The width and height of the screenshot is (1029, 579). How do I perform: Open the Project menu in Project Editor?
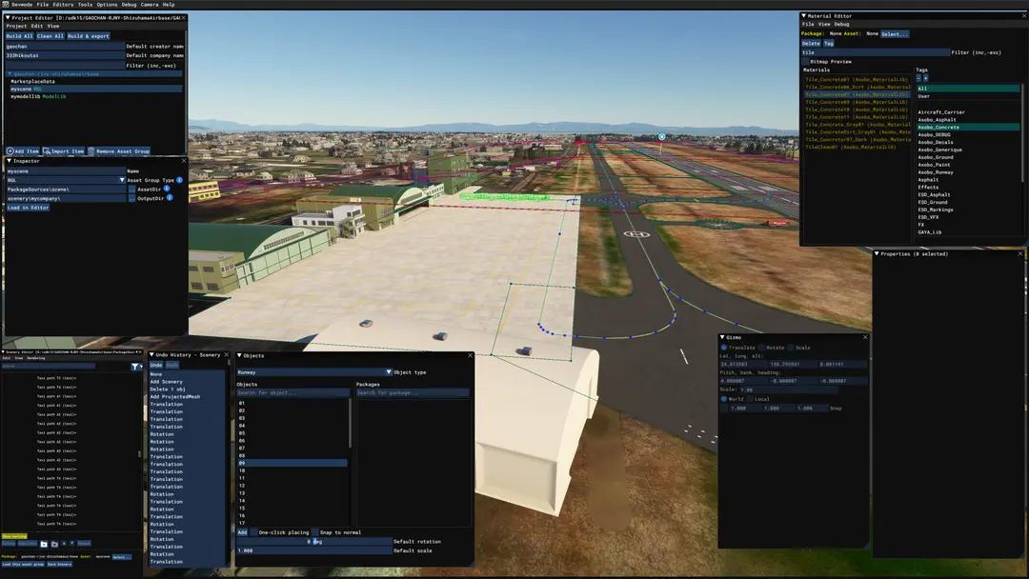(x=16, y=27)
